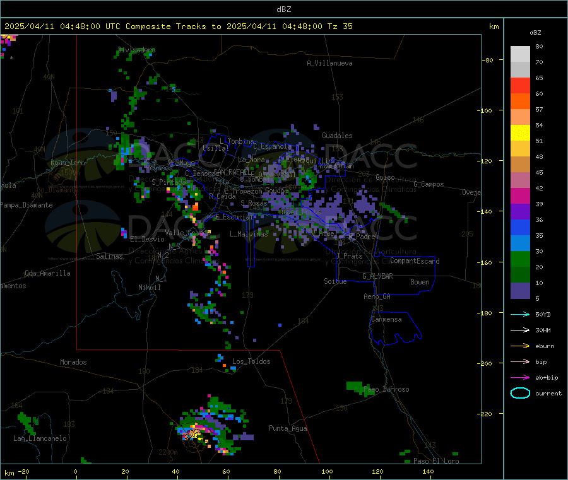Click the 60 dBZ orange color swatch

point(520,102)
